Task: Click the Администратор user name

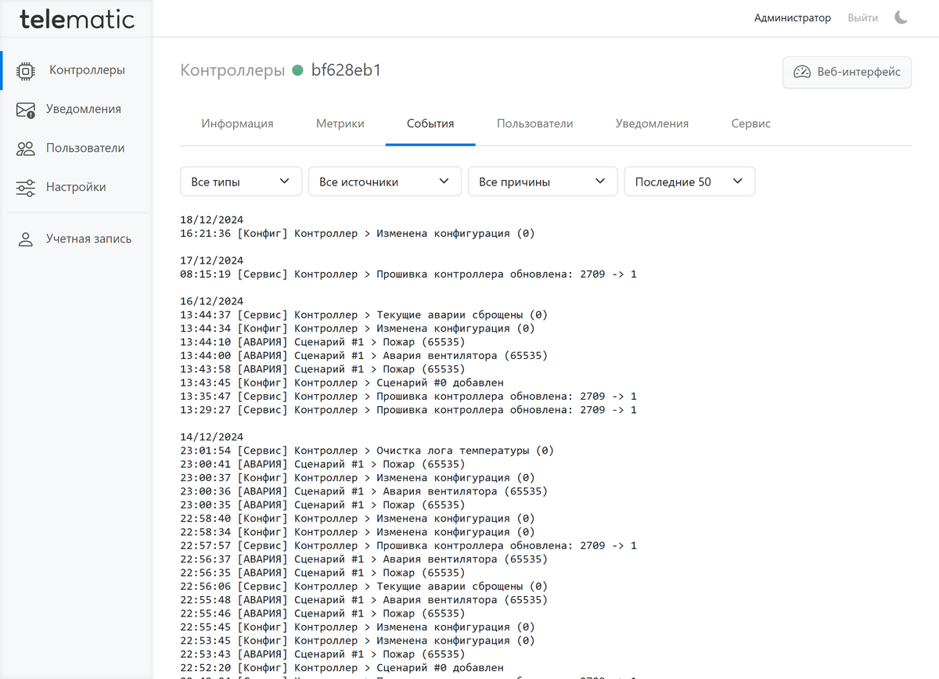Action: pyautogui.click(x=792, y=17)
